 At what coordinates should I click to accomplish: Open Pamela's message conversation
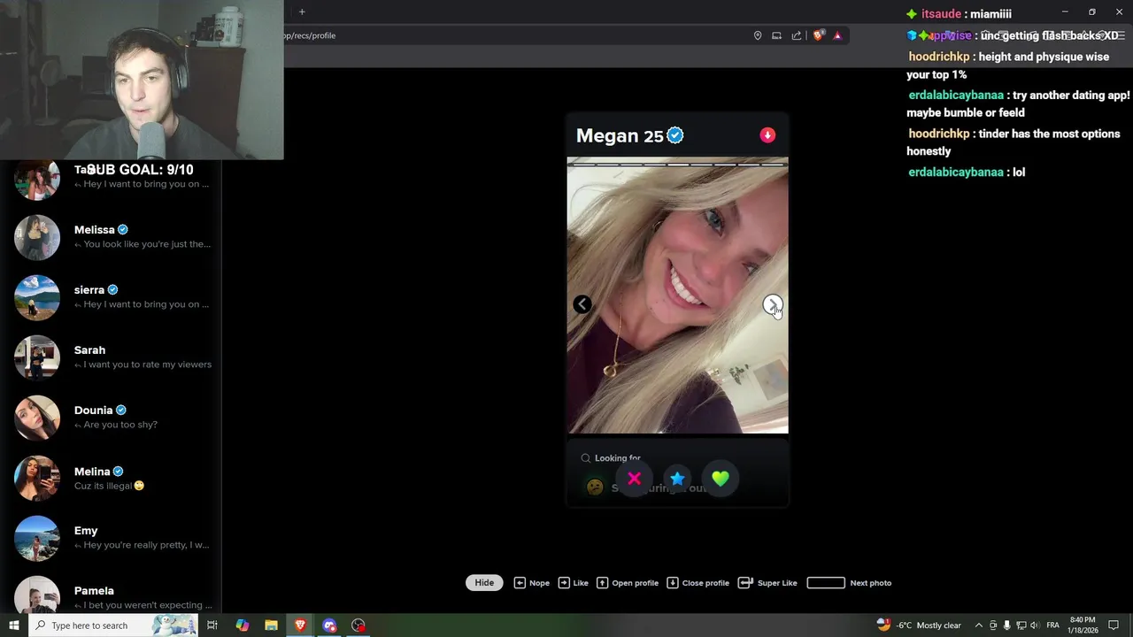(111, 595)
